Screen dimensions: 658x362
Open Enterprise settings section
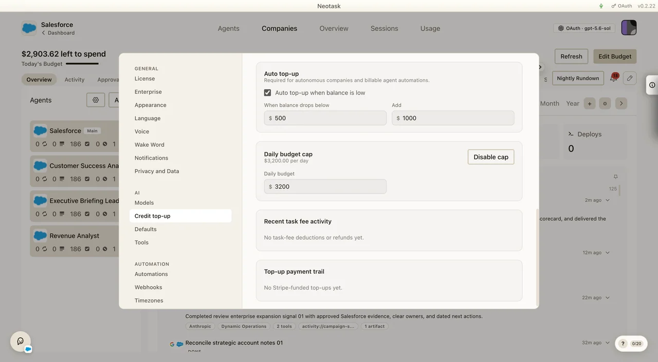(180, 92)
